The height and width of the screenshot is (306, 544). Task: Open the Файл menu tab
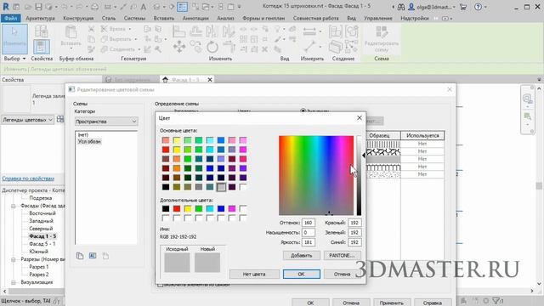click(11, 18)
